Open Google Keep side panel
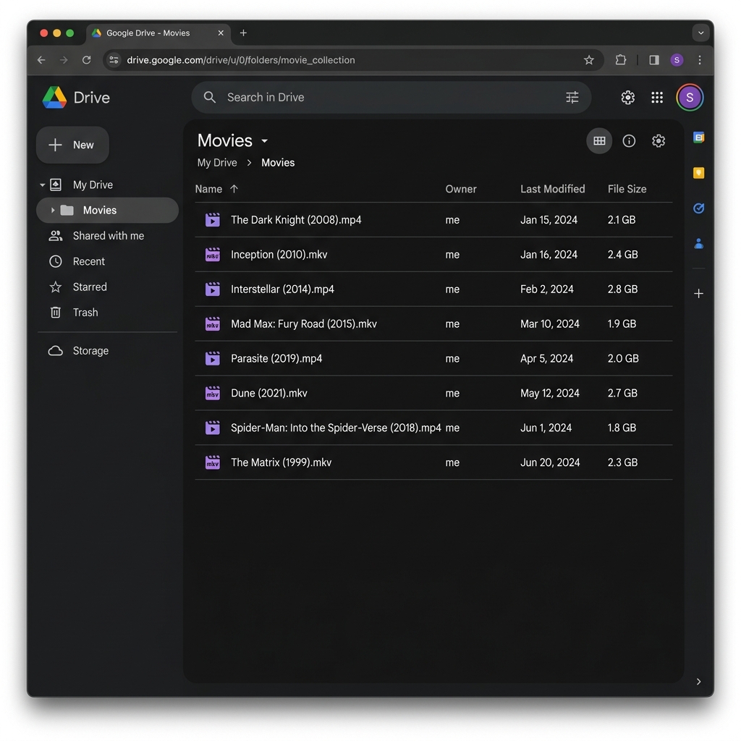The width and height of the screenshot is (741, 741). (698, 173)
